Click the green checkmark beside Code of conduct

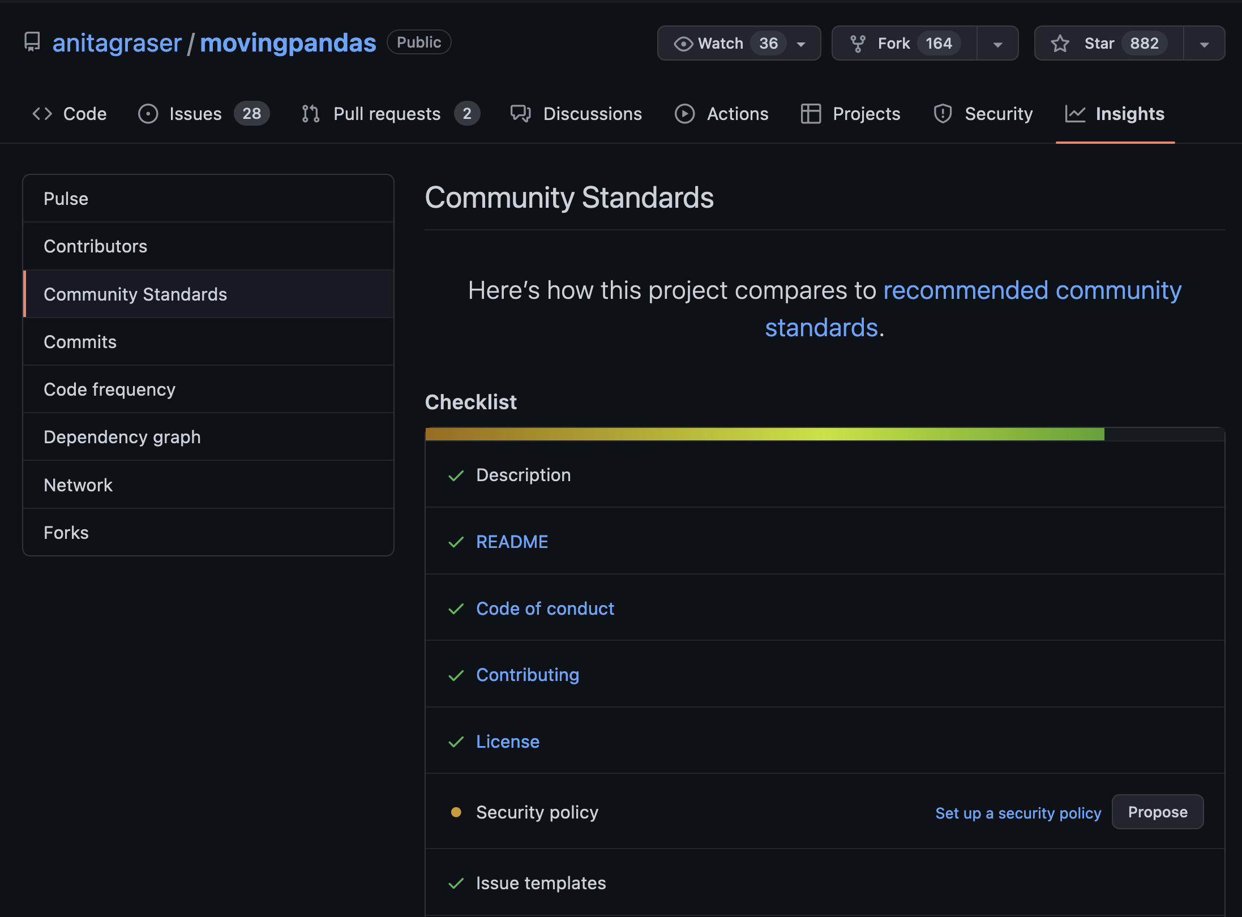[456, 609]
